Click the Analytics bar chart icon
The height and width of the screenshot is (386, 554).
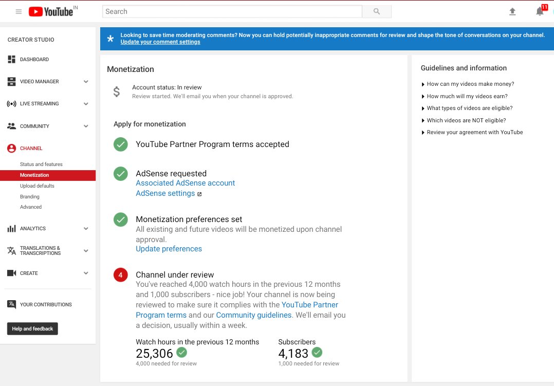tap(12, 229)
